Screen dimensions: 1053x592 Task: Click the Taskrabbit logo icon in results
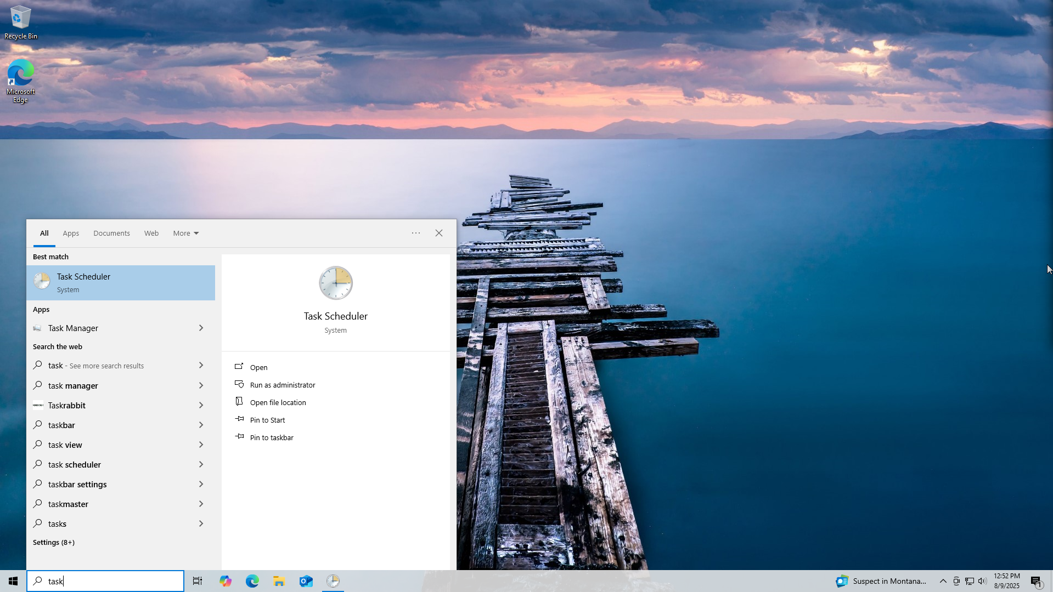coord(38,406)
